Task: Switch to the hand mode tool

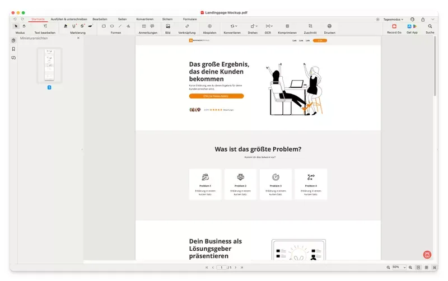Action: click(x=24, y=26)
